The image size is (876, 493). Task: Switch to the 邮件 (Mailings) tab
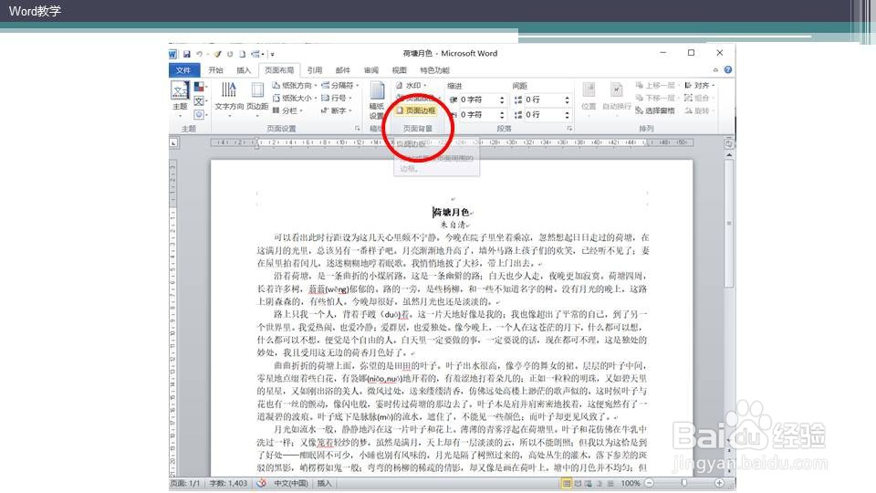[x=342, y=70]
